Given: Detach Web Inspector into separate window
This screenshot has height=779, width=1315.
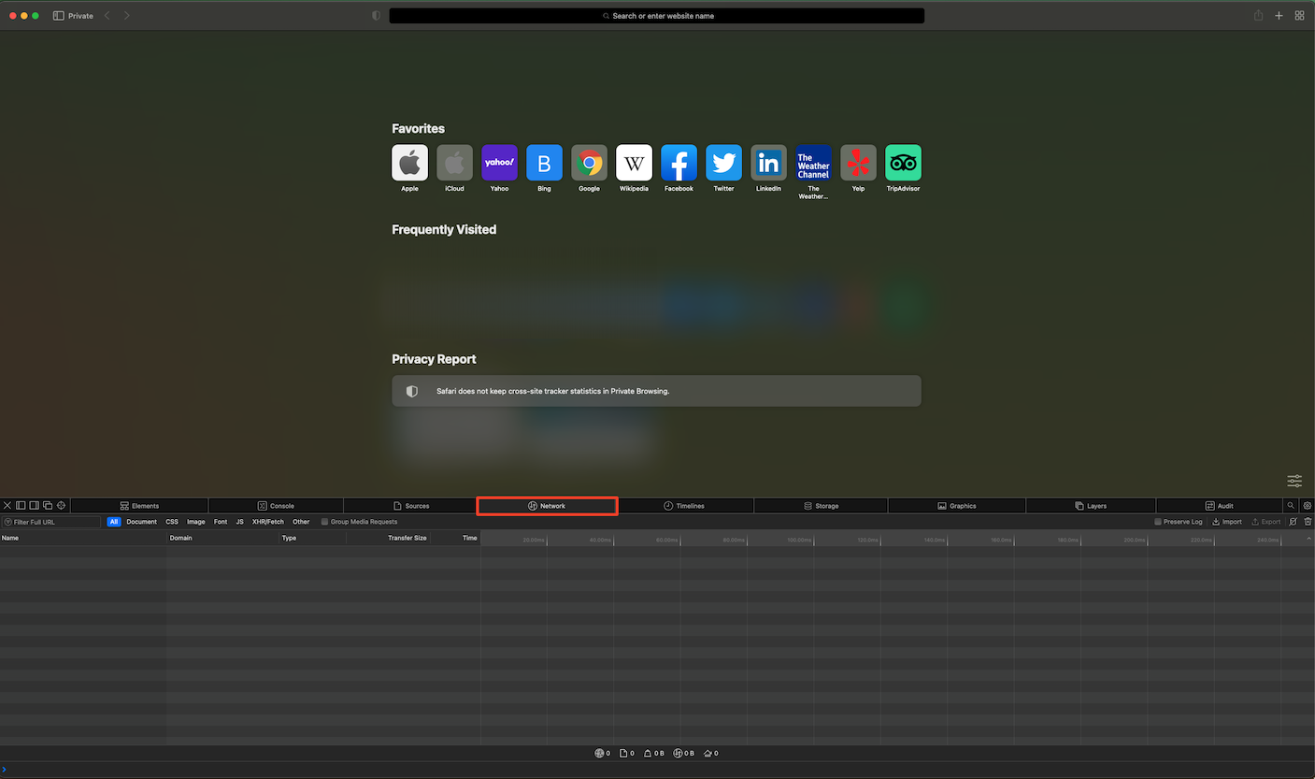Looking at the screenshot, I should pos(48,506).
